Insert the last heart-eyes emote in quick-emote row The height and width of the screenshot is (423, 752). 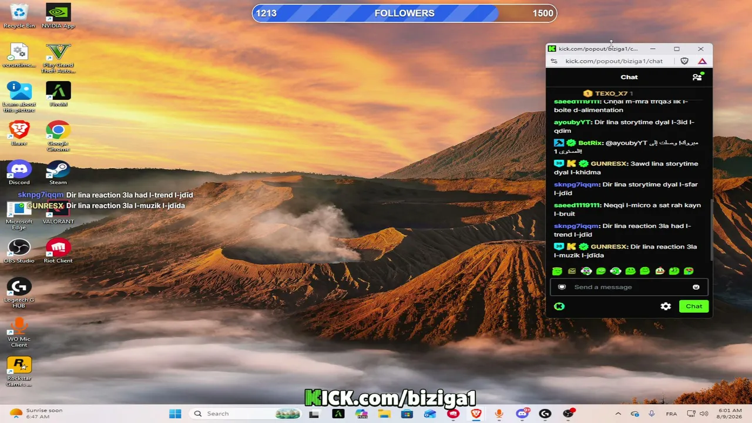(x=689, y=271)
